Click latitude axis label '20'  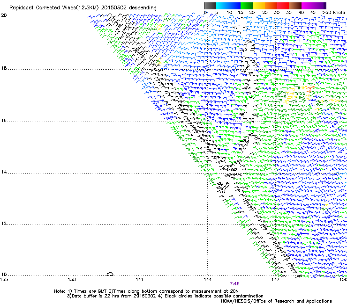[x=4, y=15]
